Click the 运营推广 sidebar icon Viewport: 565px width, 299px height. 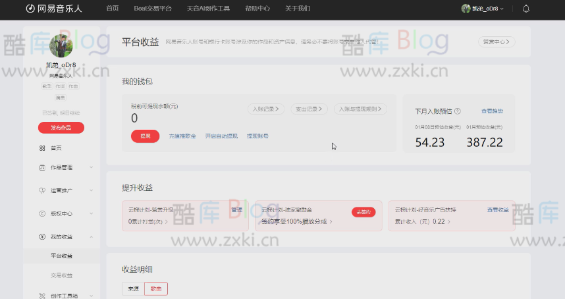coord(42,190)
